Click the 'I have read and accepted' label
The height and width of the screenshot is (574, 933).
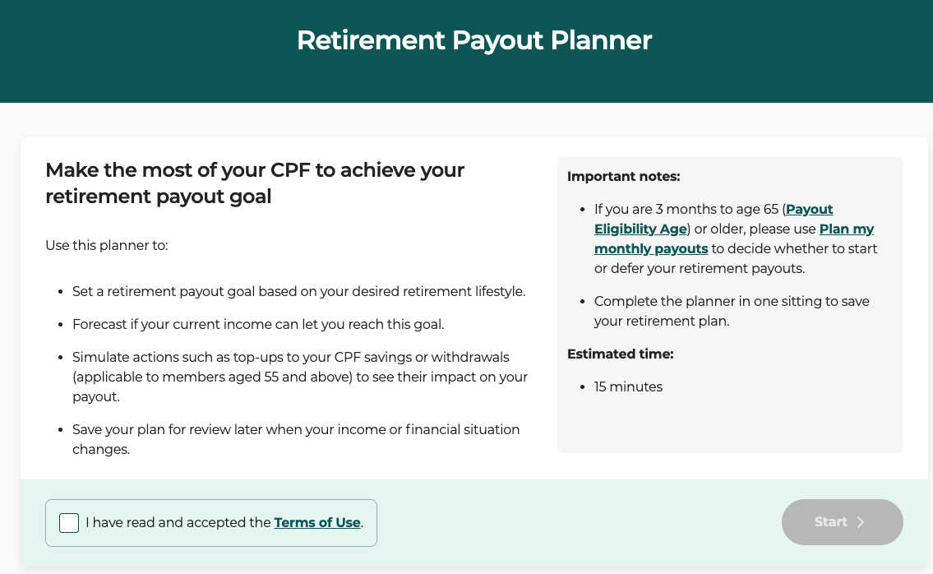point(178,522)
